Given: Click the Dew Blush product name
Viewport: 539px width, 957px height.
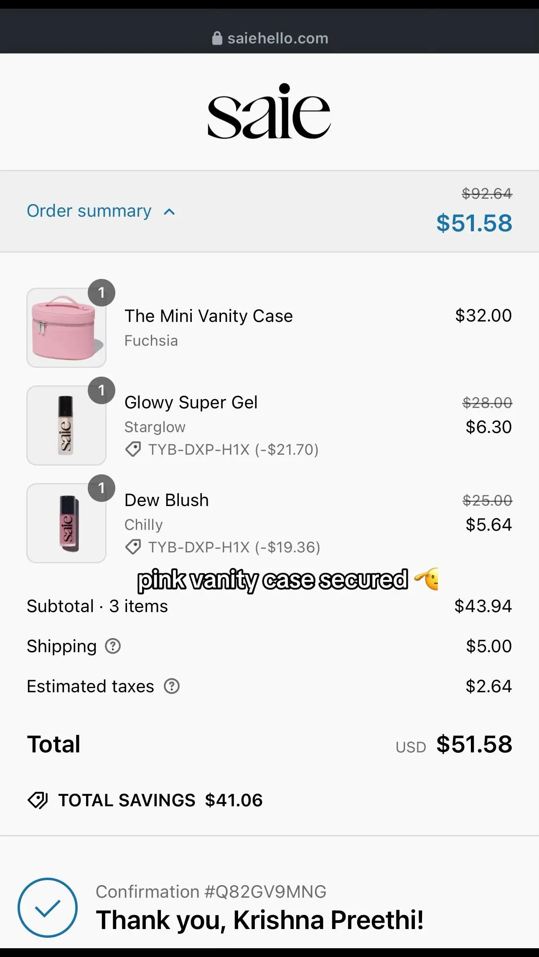Looking at the screenshot, I should point(166,500).
